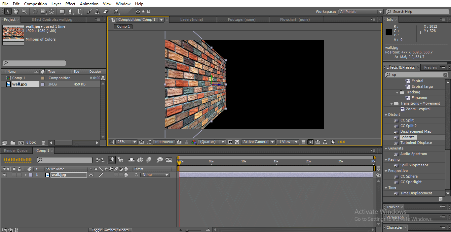Image resolution: width=451 pixels, height=232 pixels.
Task: Switch to the Render Queue tab
Action: coord(16,150)
